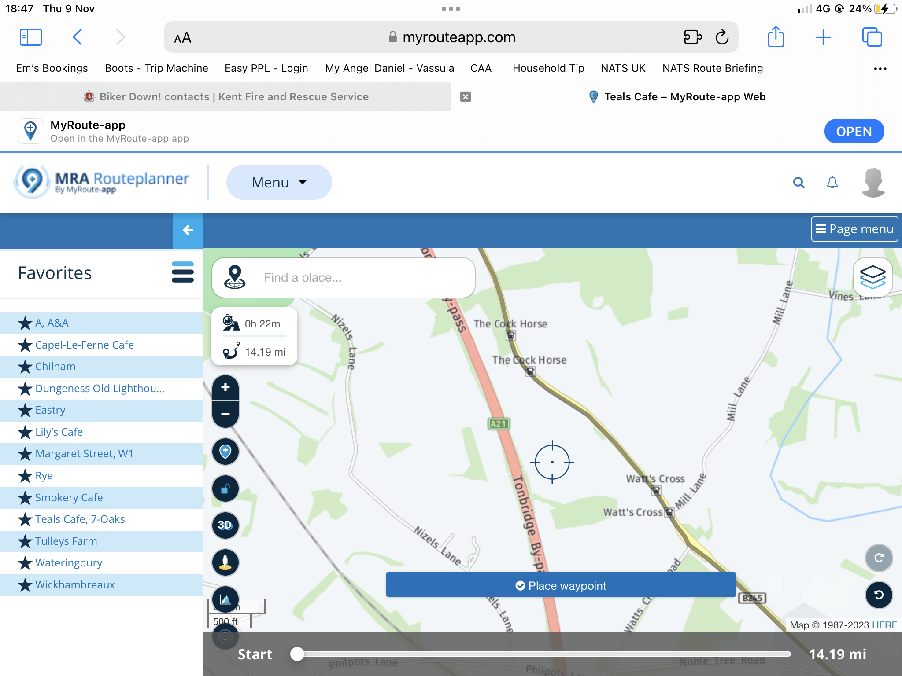The width and height of the screenshot is (902, 676).
Task: Open user profile avatar
Action: [873, 182]
